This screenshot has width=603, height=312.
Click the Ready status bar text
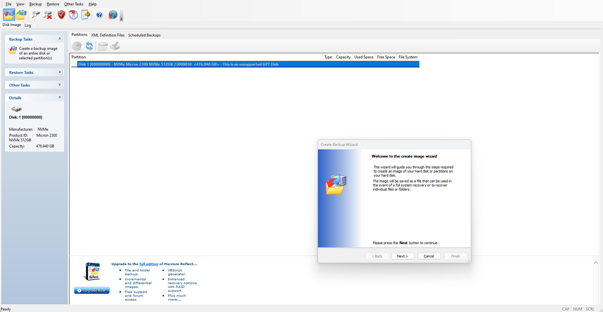click(x=6, y=309)
